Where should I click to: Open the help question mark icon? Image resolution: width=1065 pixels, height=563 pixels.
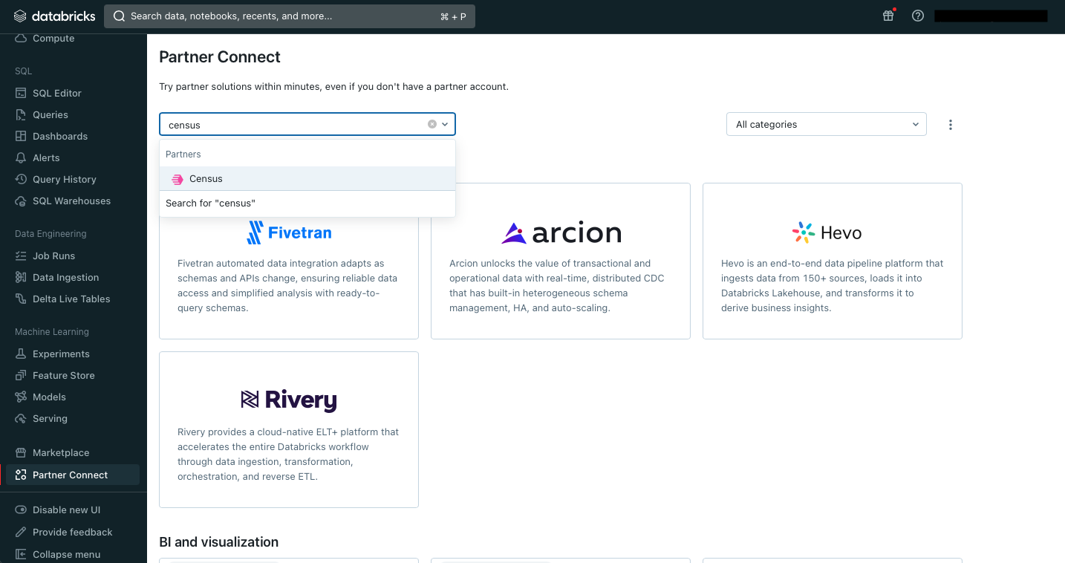(x=918, y=16)
